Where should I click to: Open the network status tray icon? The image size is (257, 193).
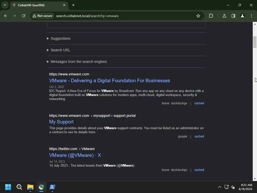227,187
